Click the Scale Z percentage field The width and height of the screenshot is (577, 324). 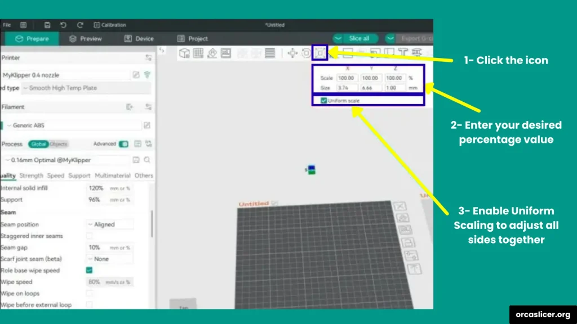click(x=394, y=78)
